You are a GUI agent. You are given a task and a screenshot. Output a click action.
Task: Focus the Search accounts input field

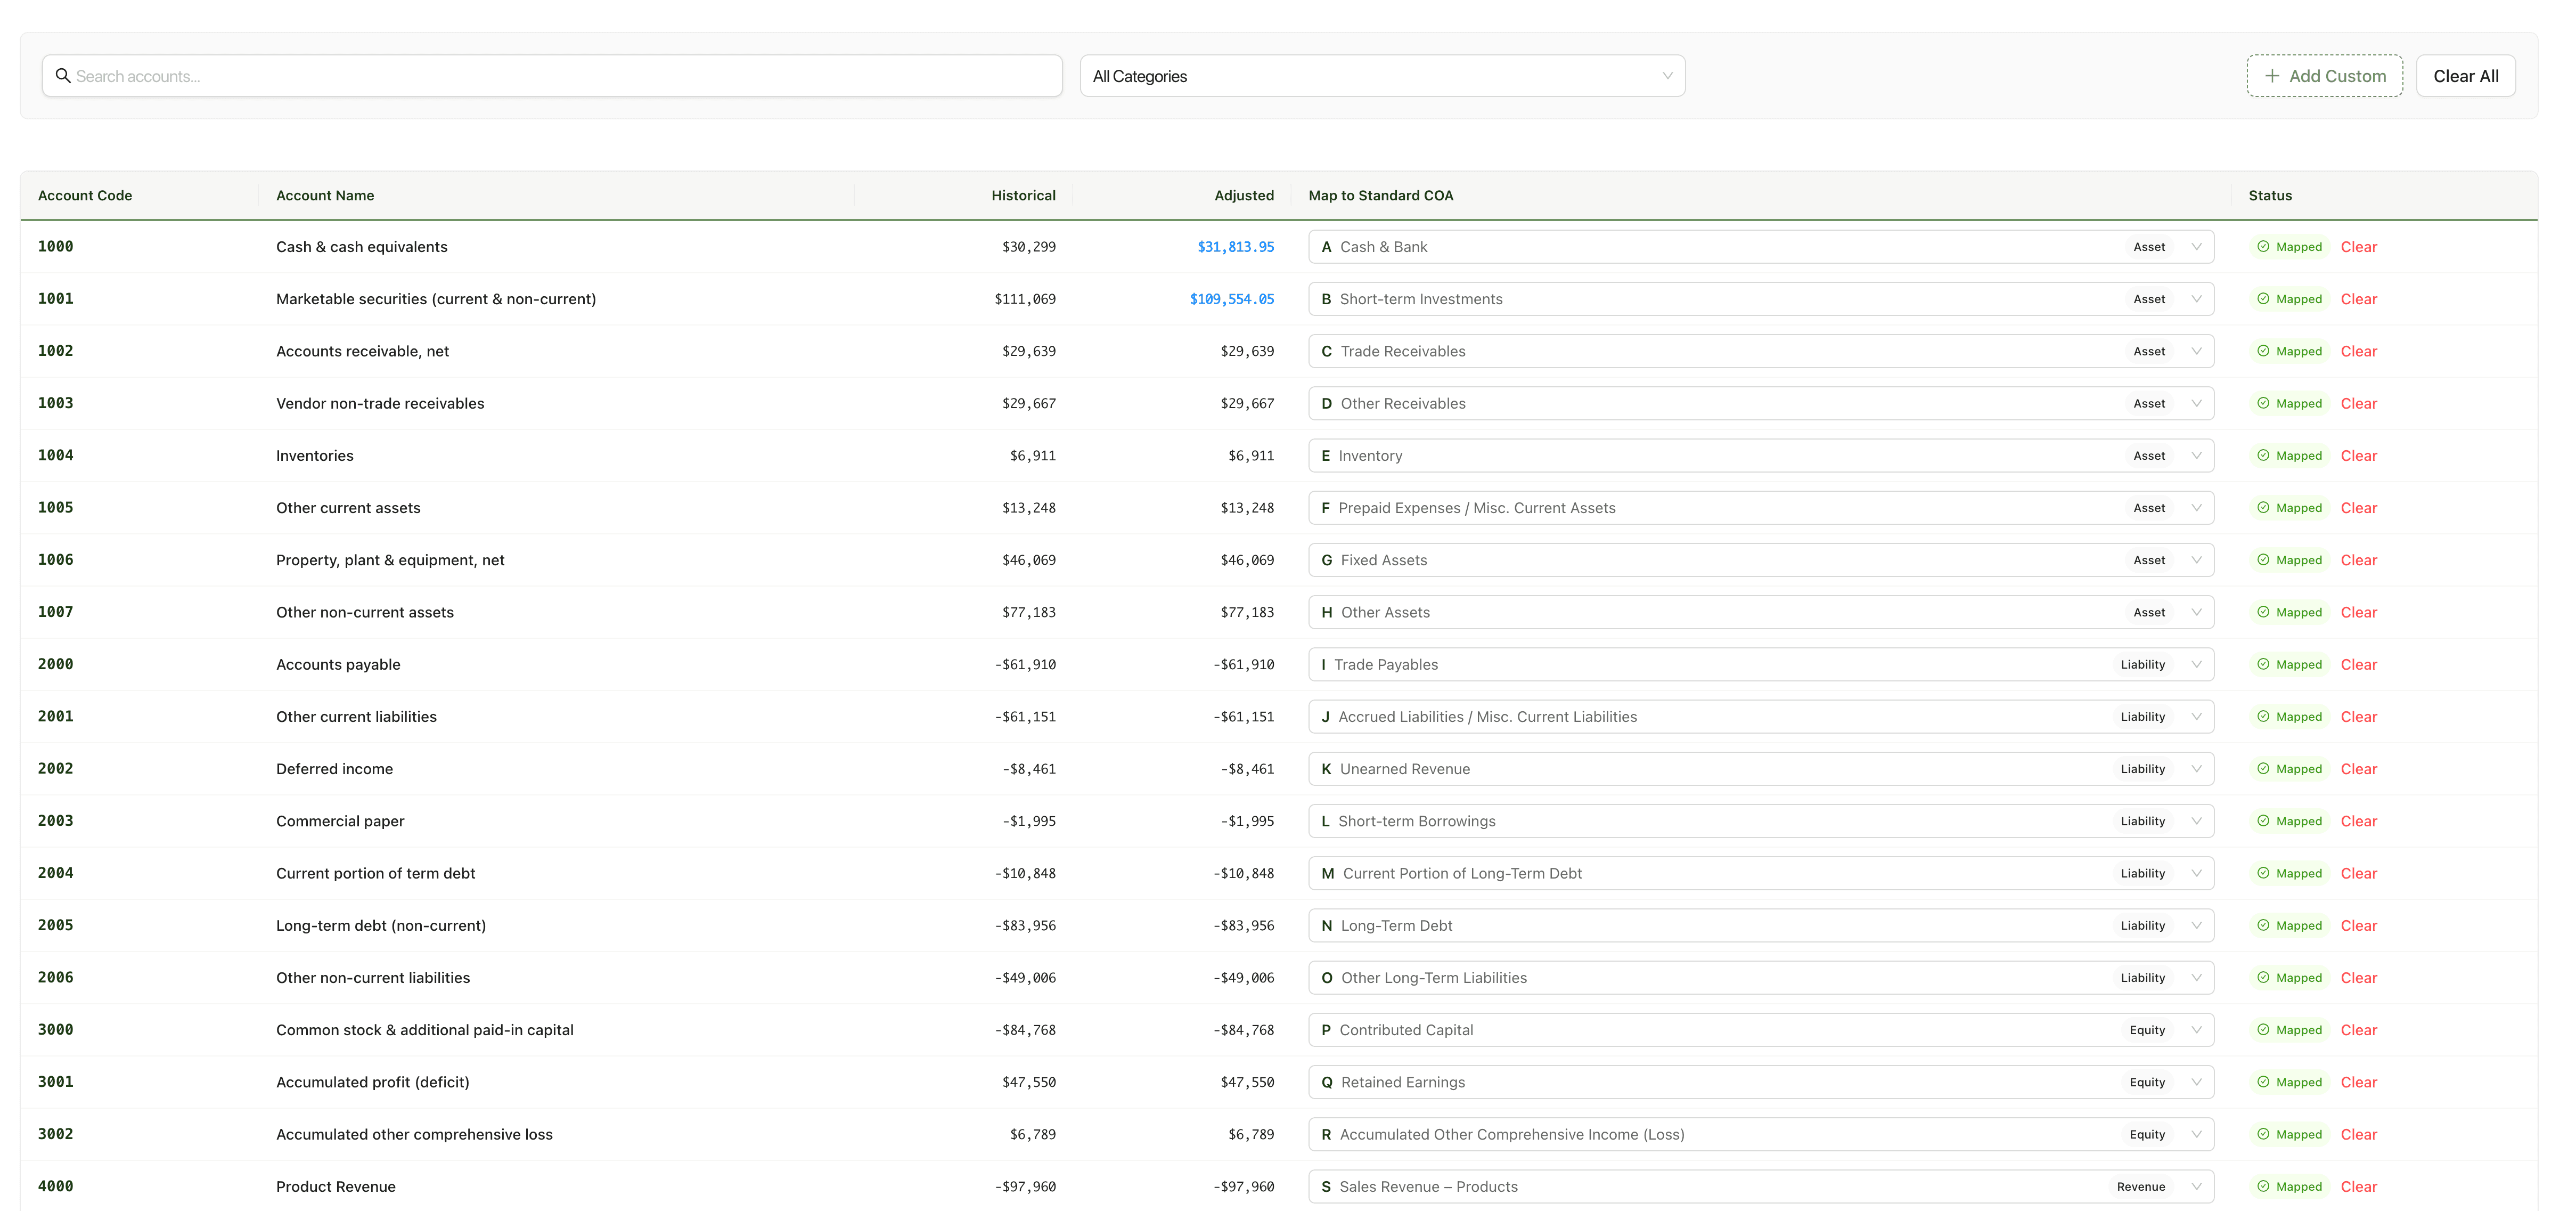(x=560, y=76)
